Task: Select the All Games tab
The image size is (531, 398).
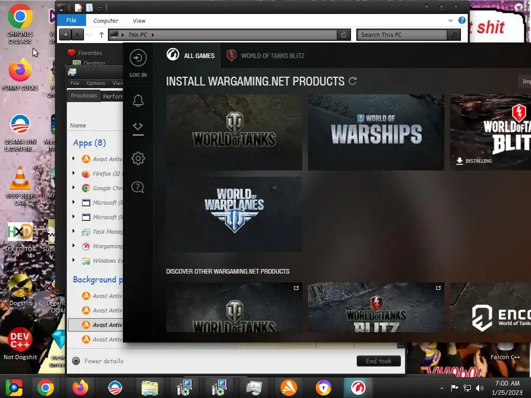Action: point(191,55)
